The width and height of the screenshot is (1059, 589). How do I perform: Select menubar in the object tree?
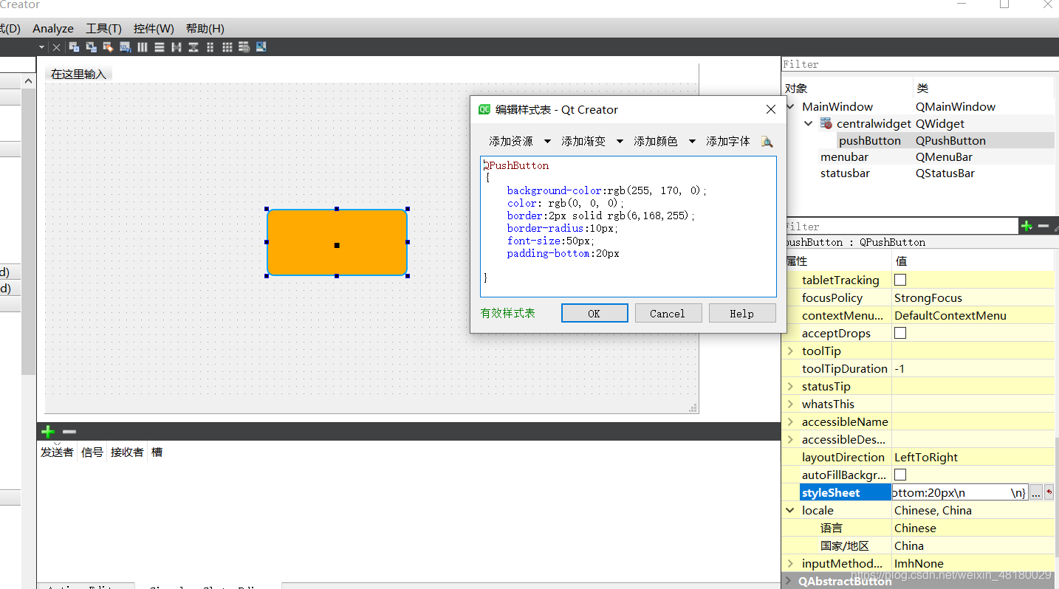844,156
